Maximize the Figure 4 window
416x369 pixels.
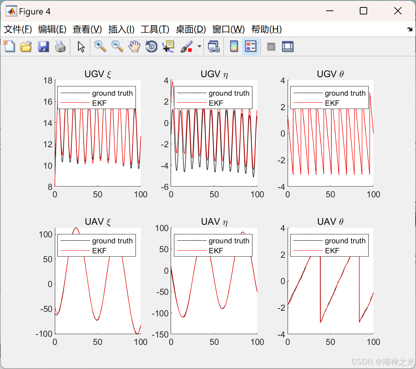point(363,11)
